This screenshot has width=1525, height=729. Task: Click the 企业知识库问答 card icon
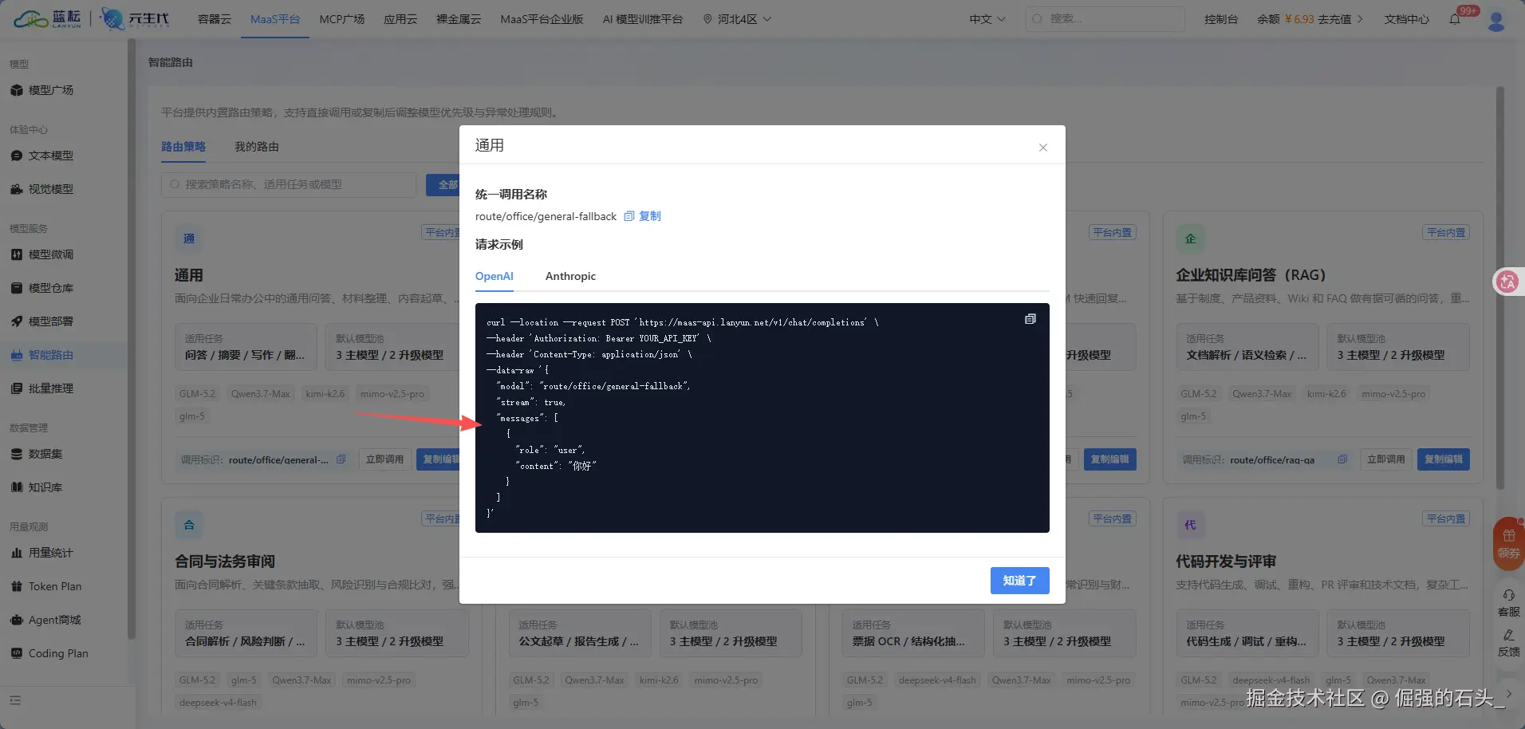coord(1190,238)
